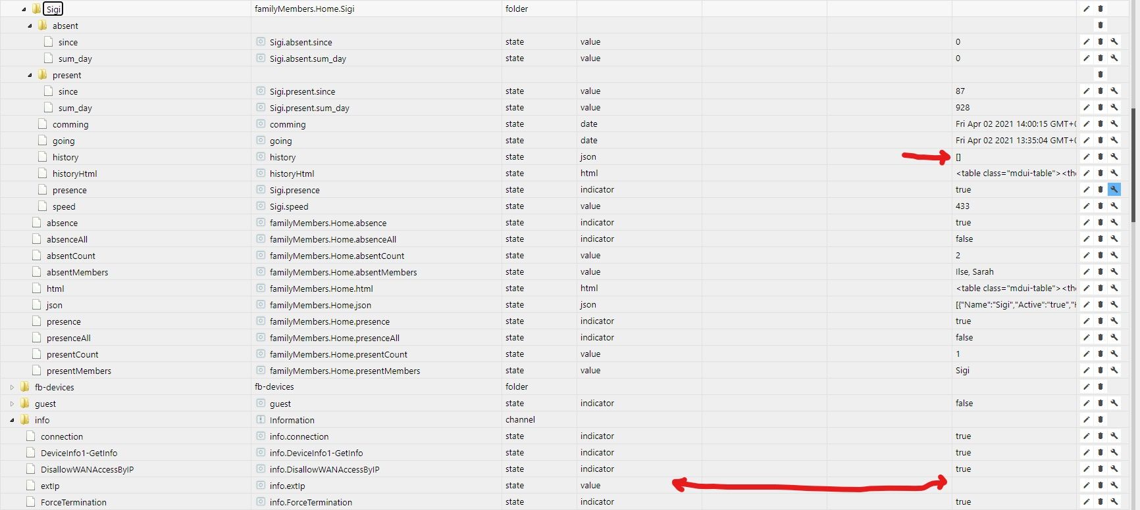The image size is (1140, 510).
Task: Delete info.DeviceInfo1-GetInfo object
Action: [x=1101, y=453]
